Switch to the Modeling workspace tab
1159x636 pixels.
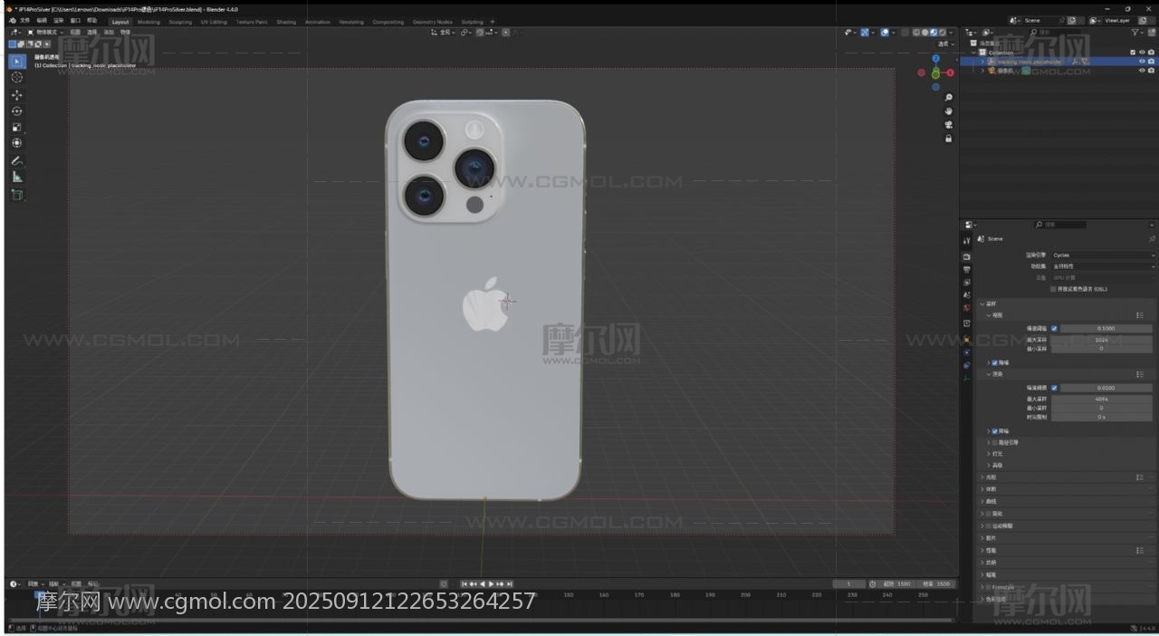click(148, 22)
